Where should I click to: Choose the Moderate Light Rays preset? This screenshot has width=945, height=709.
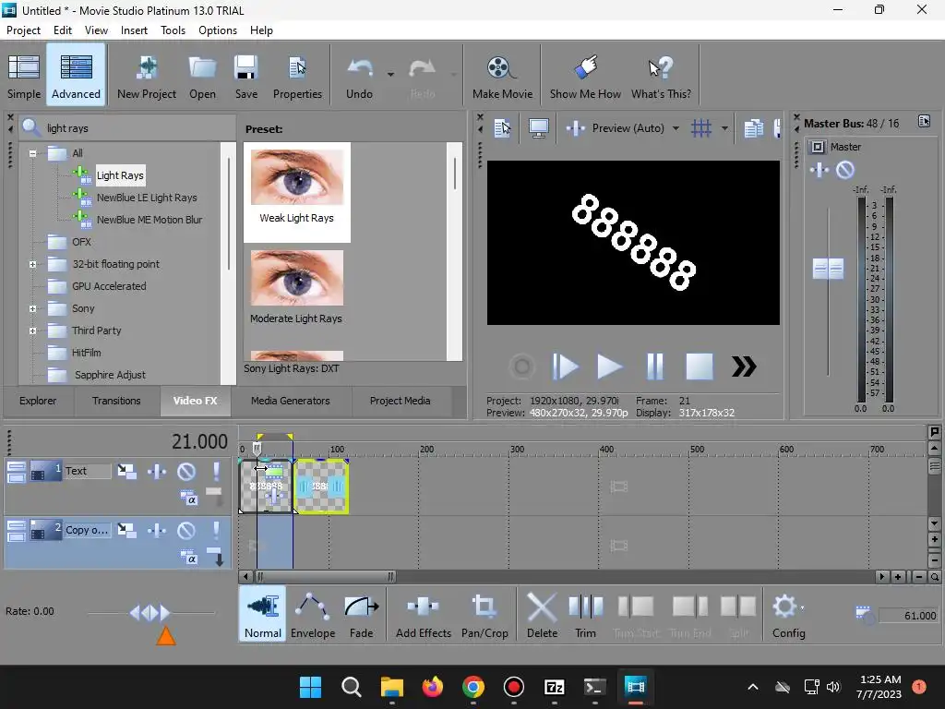click(296, 288)
